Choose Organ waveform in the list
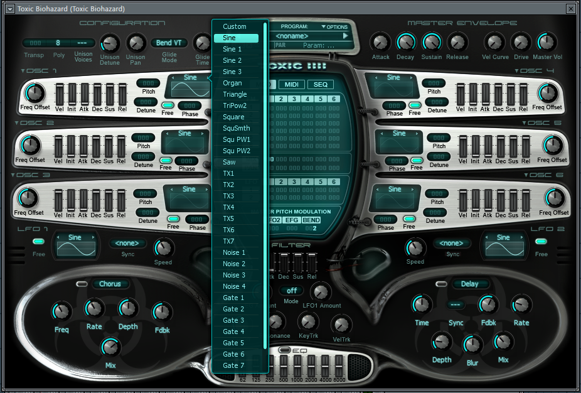 236,83
